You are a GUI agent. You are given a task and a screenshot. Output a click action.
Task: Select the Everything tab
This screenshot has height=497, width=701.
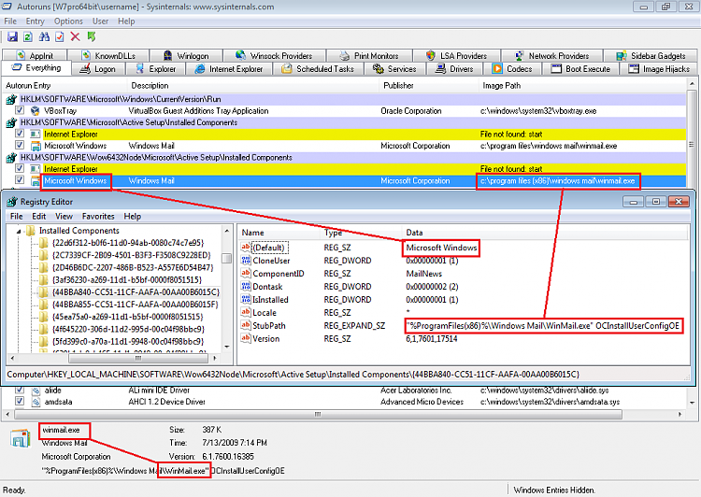pos(36,68)
